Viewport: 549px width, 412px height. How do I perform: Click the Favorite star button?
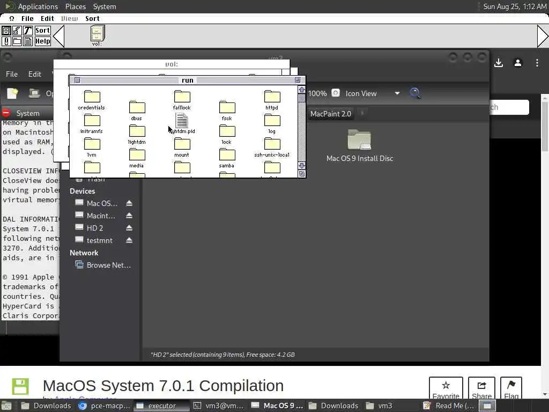(x=446, y=388)
